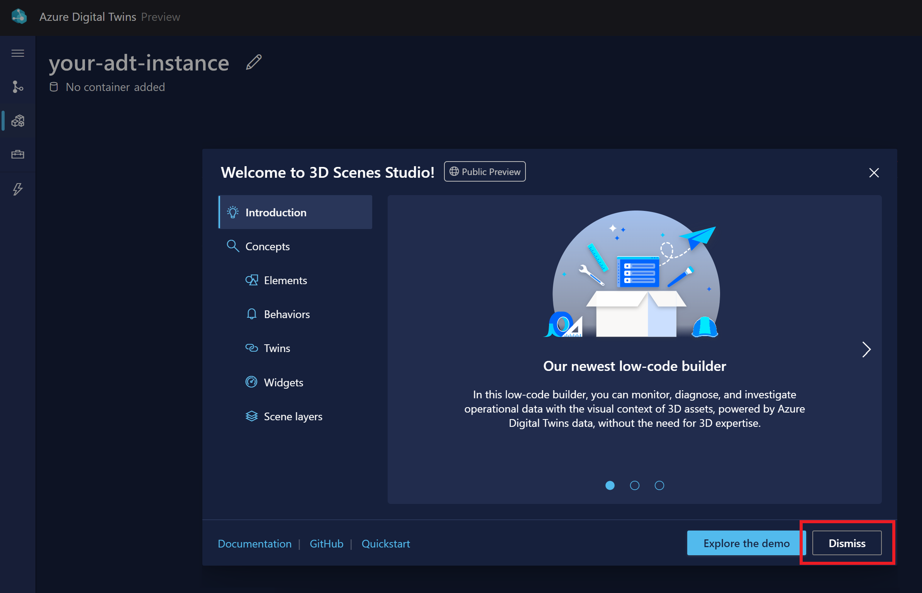Open the twin graph sidebar icon
This screenshot has height=593, width=922.
(18, 87)
